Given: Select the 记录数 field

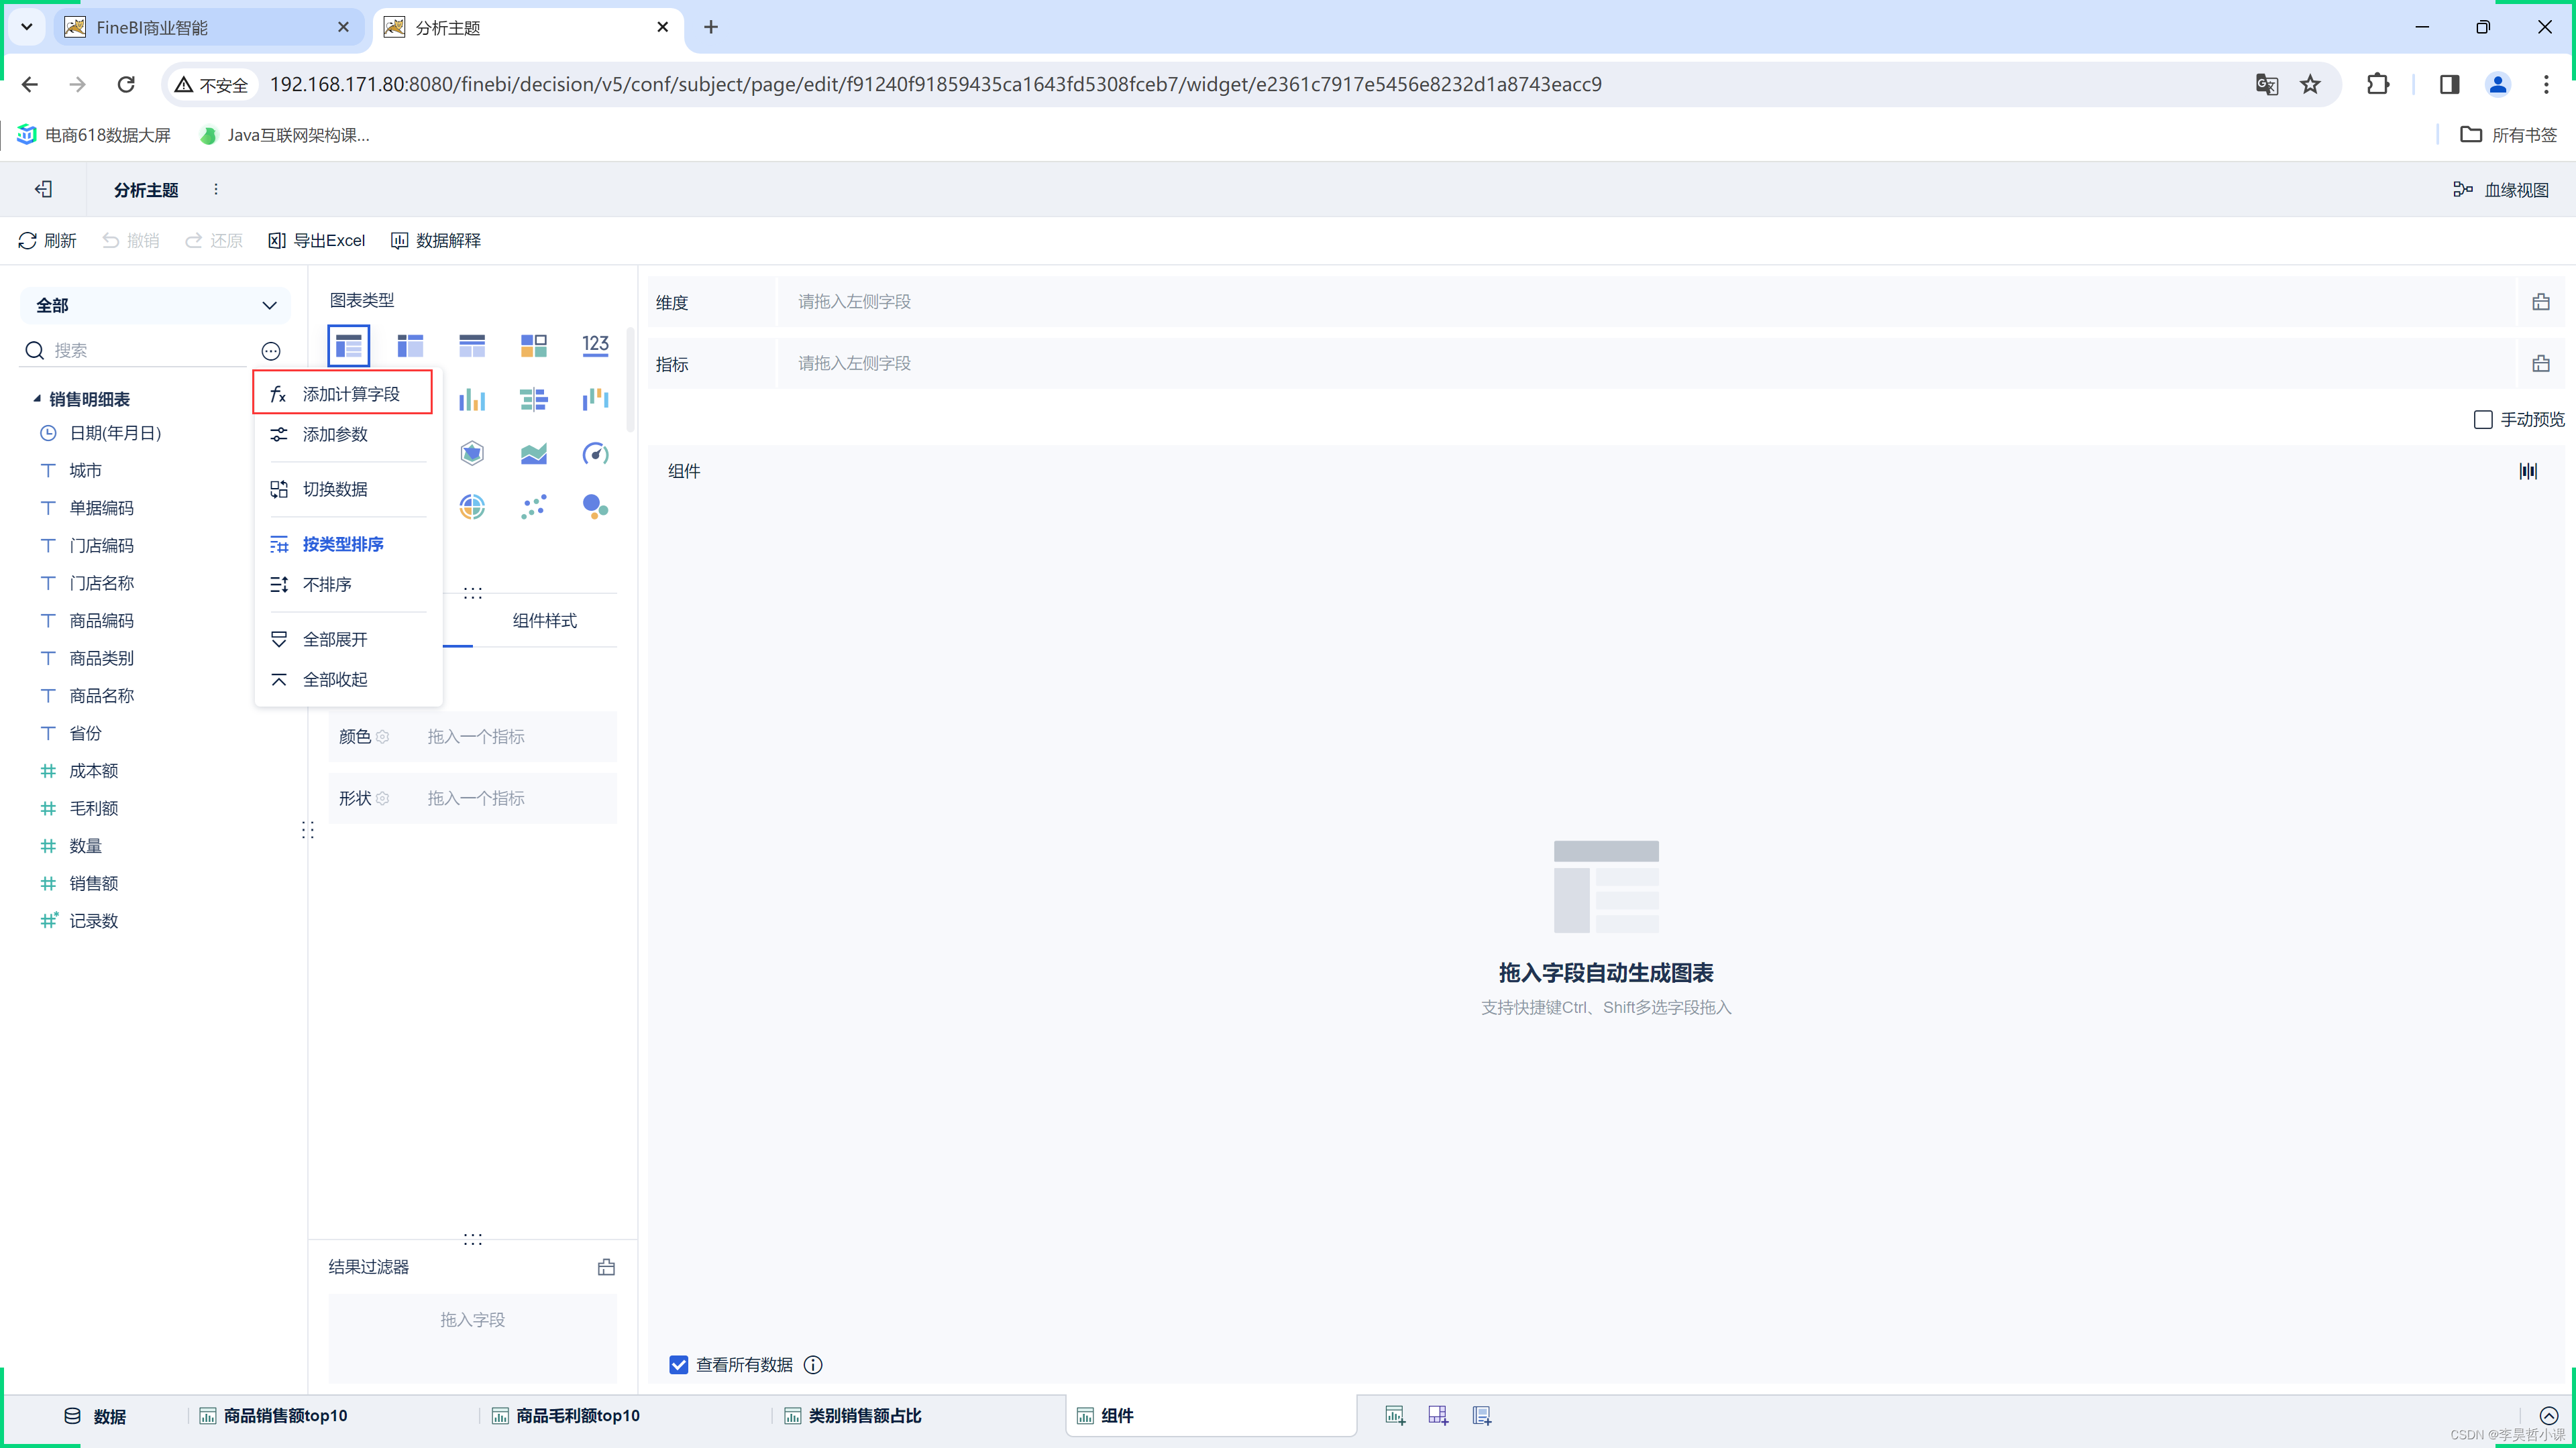Looking at the screenshot, I should pos(93,921).
